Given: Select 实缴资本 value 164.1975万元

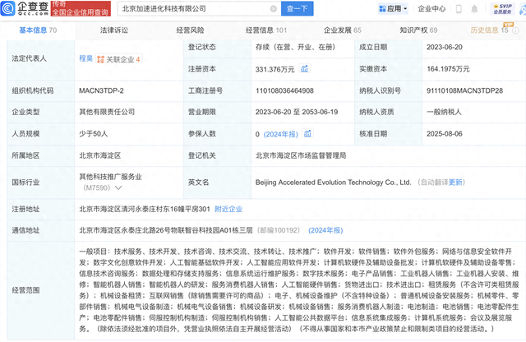Looking at the screenshot, I should click(448, 69).
